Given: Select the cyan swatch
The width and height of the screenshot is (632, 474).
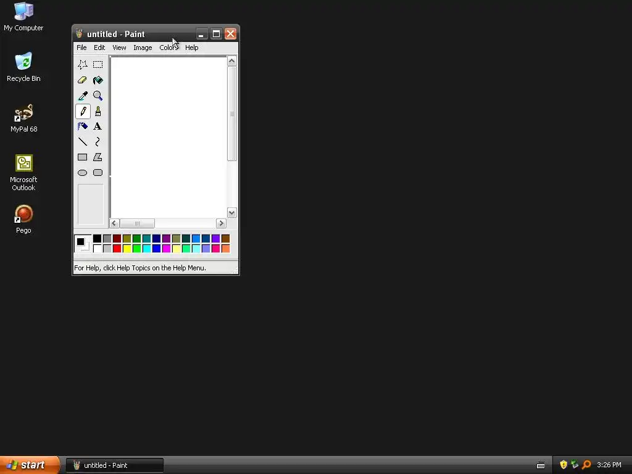Looking at the screenshot, I should click(147, 248).
